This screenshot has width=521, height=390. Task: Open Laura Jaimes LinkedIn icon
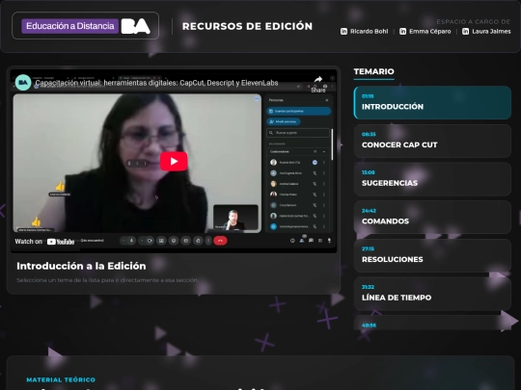[465, 31]
